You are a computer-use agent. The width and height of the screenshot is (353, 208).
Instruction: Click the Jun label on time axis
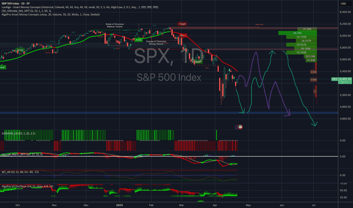point(282,205)
